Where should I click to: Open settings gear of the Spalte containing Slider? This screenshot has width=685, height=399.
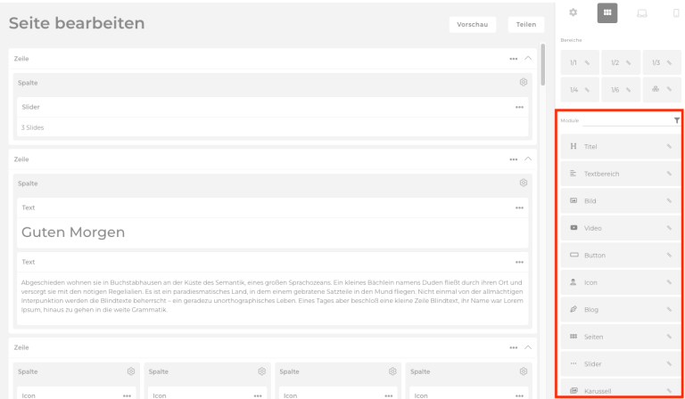(524, 83)
